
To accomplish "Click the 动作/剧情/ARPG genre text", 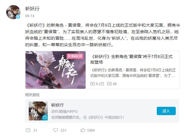I will [64, 112].
